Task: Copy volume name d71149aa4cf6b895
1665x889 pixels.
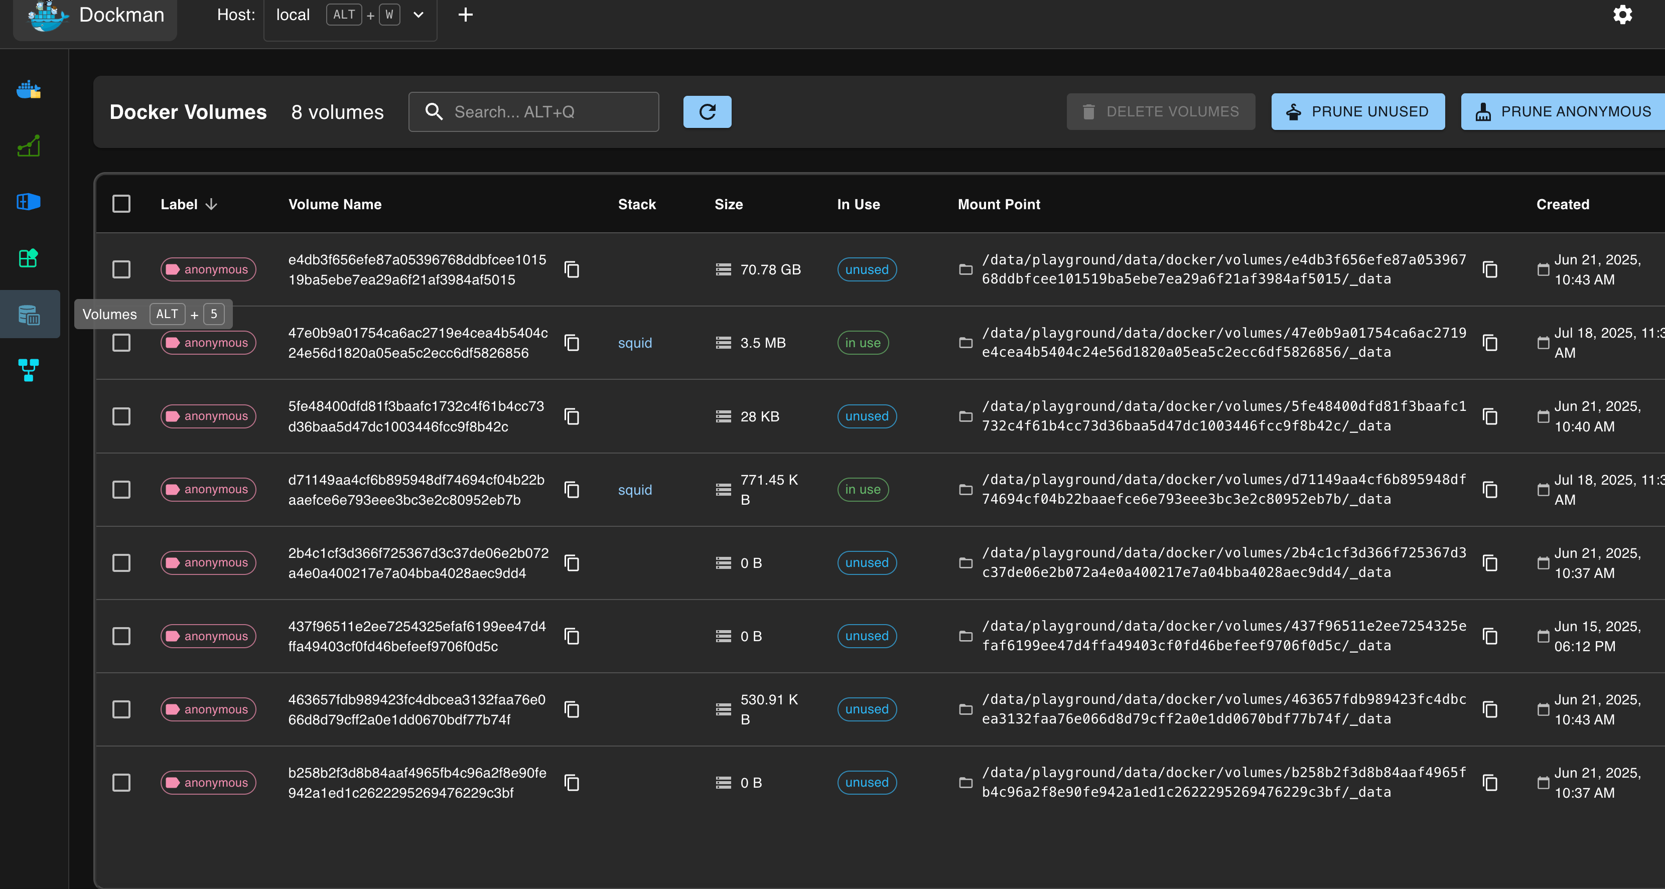Action: (x=572, y=490)
